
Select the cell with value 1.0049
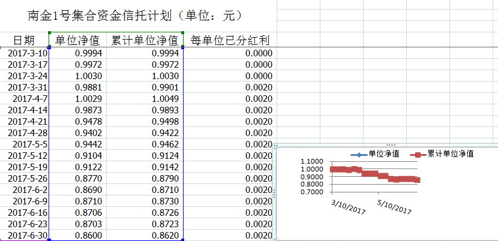coord(145,99)
